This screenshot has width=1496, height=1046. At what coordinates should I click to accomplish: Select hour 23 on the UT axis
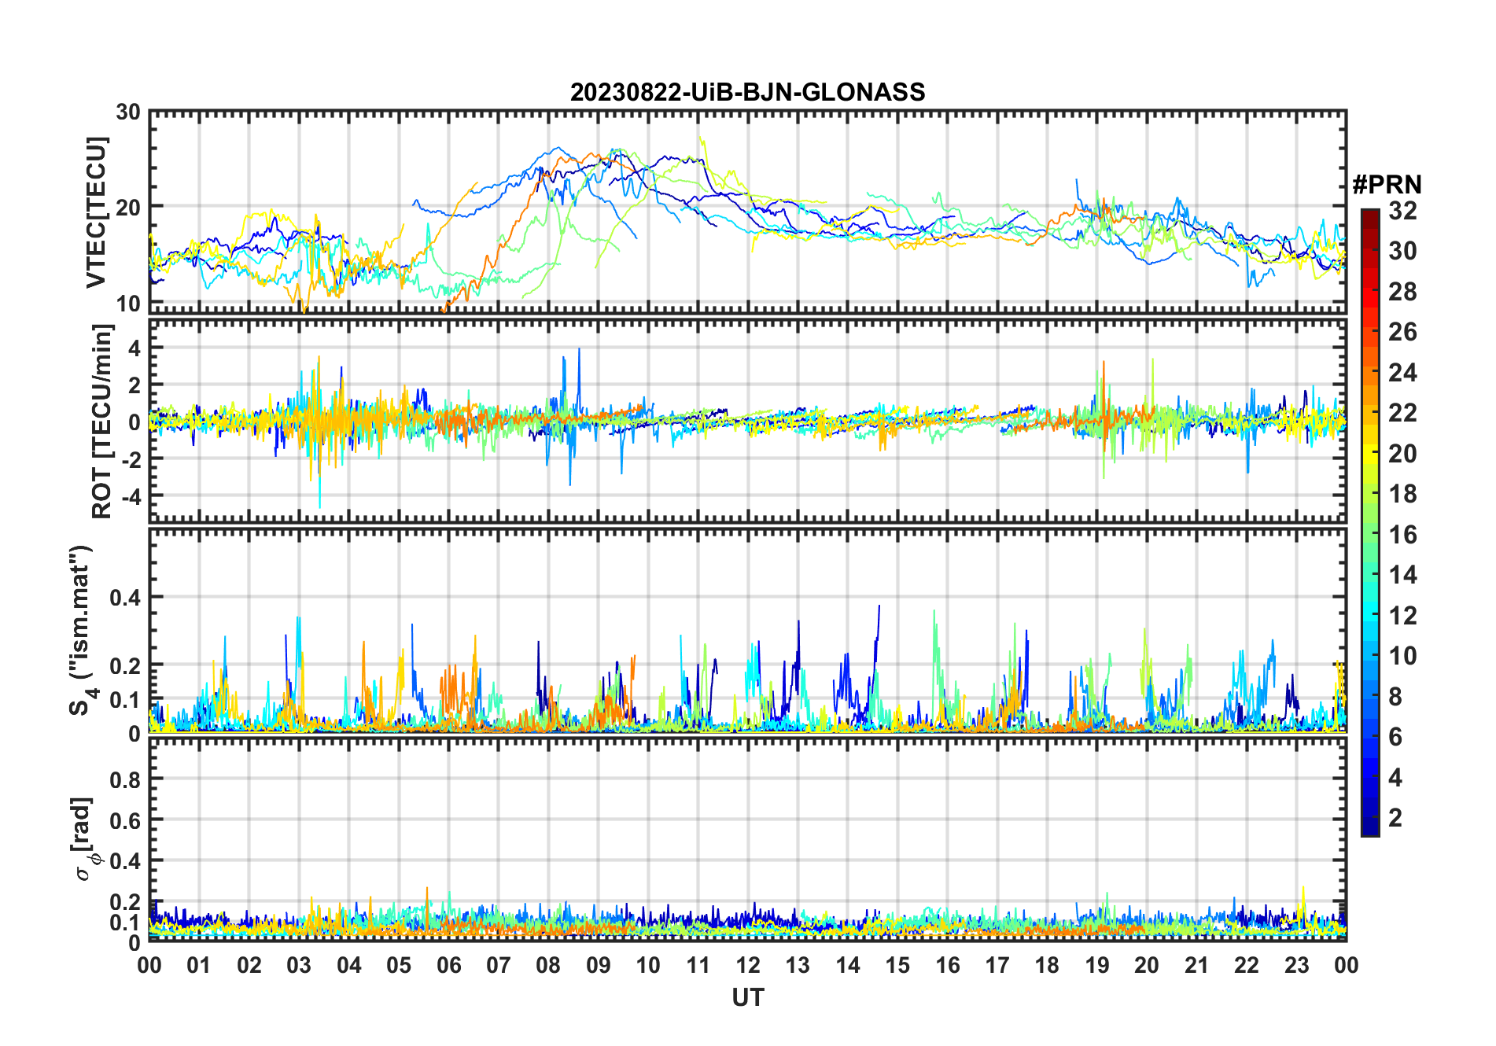(x=1296, y=966)
